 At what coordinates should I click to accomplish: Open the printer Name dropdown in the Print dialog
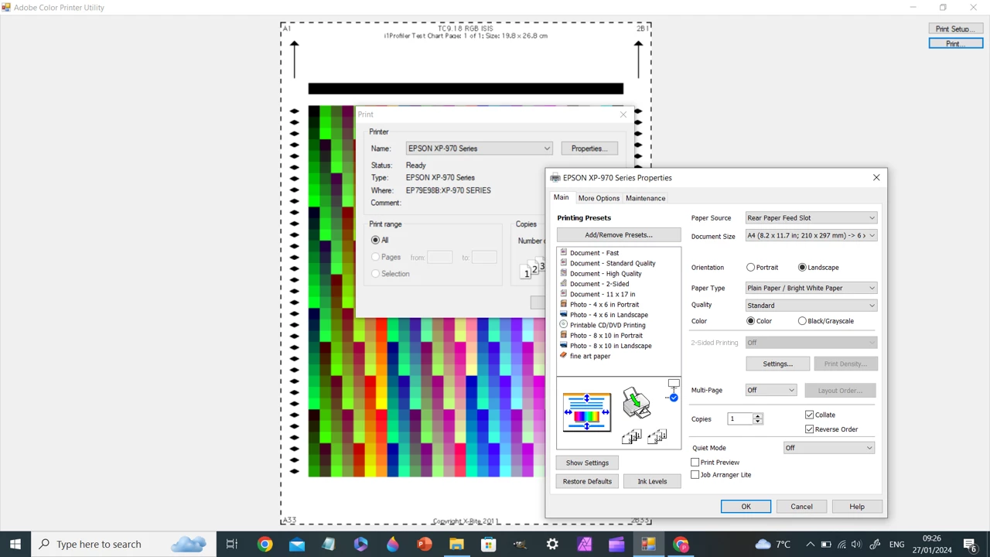(480, 149)
